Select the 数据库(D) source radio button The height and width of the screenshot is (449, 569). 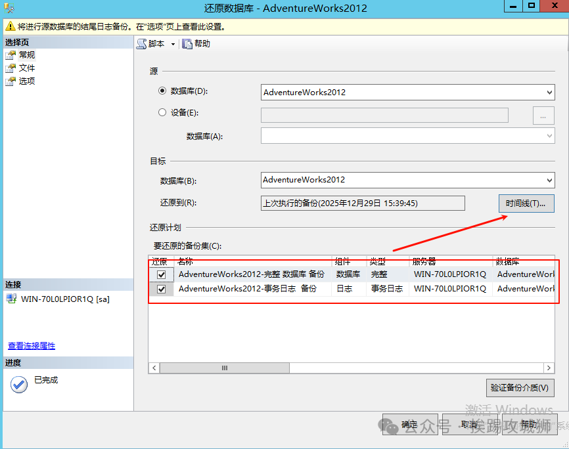[x=162, y=91]
